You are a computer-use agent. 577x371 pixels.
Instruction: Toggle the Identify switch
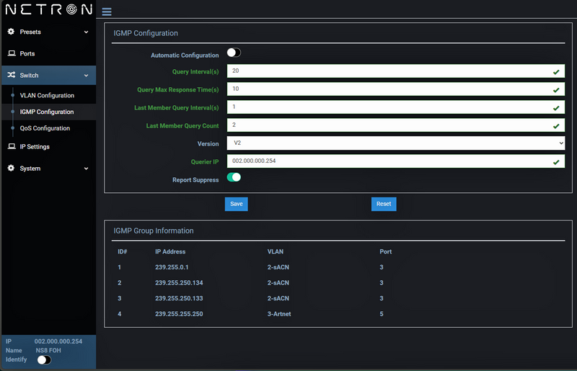44,359
